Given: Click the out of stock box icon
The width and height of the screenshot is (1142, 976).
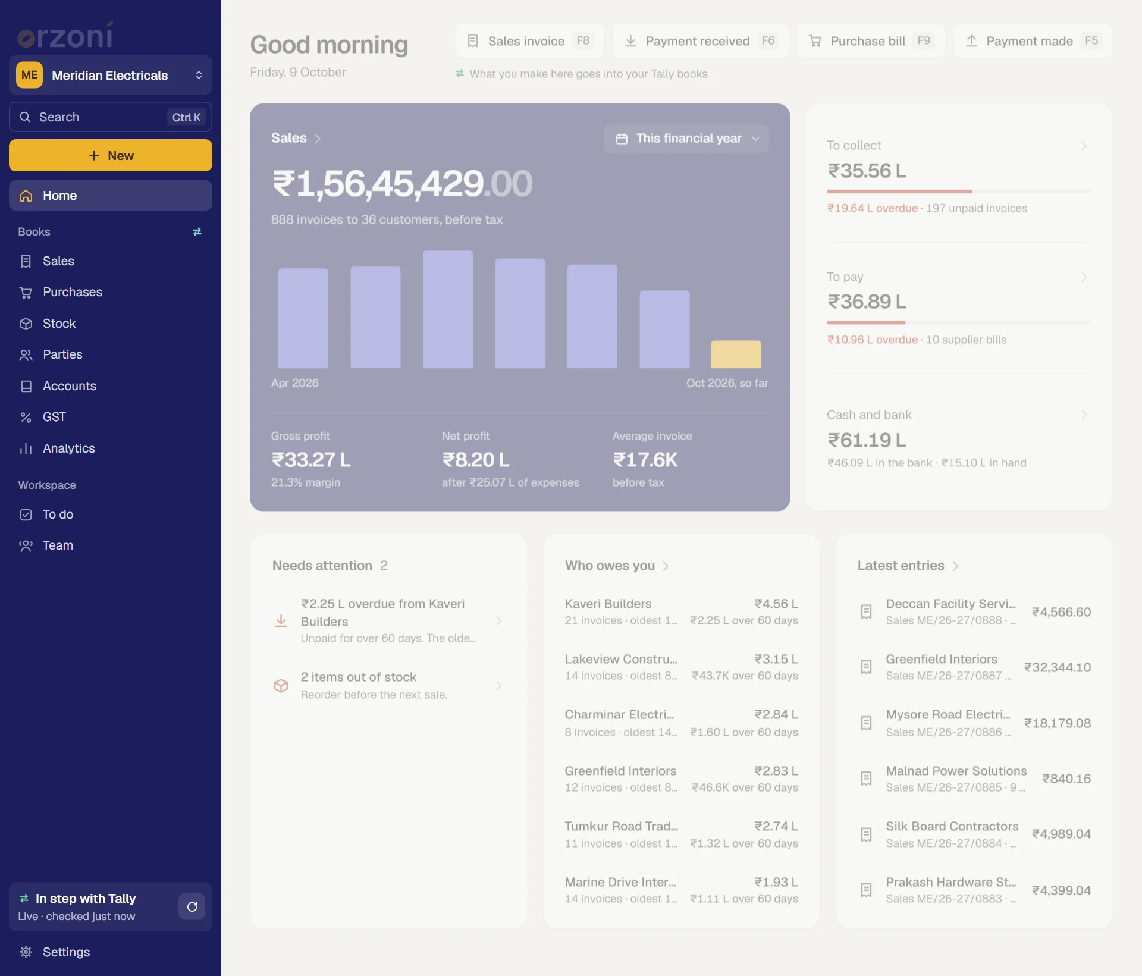Looking at the screenshot, I should (x=281, y=685).
